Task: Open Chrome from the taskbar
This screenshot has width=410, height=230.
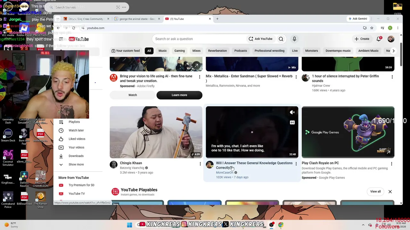Action: (x=281, y=225)
